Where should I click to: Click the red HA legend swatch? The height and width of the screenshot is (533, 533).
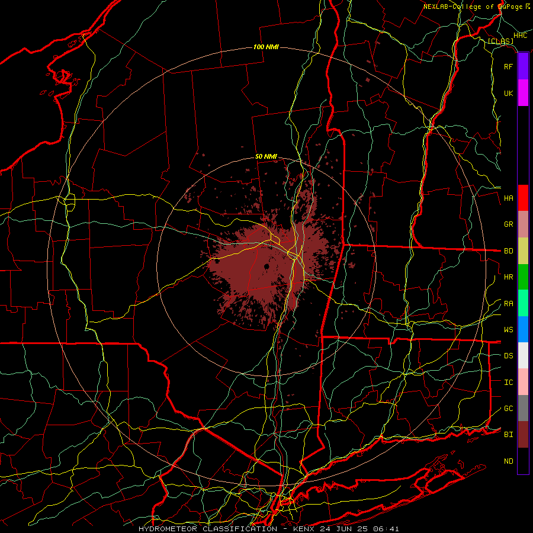pos(523,198)
